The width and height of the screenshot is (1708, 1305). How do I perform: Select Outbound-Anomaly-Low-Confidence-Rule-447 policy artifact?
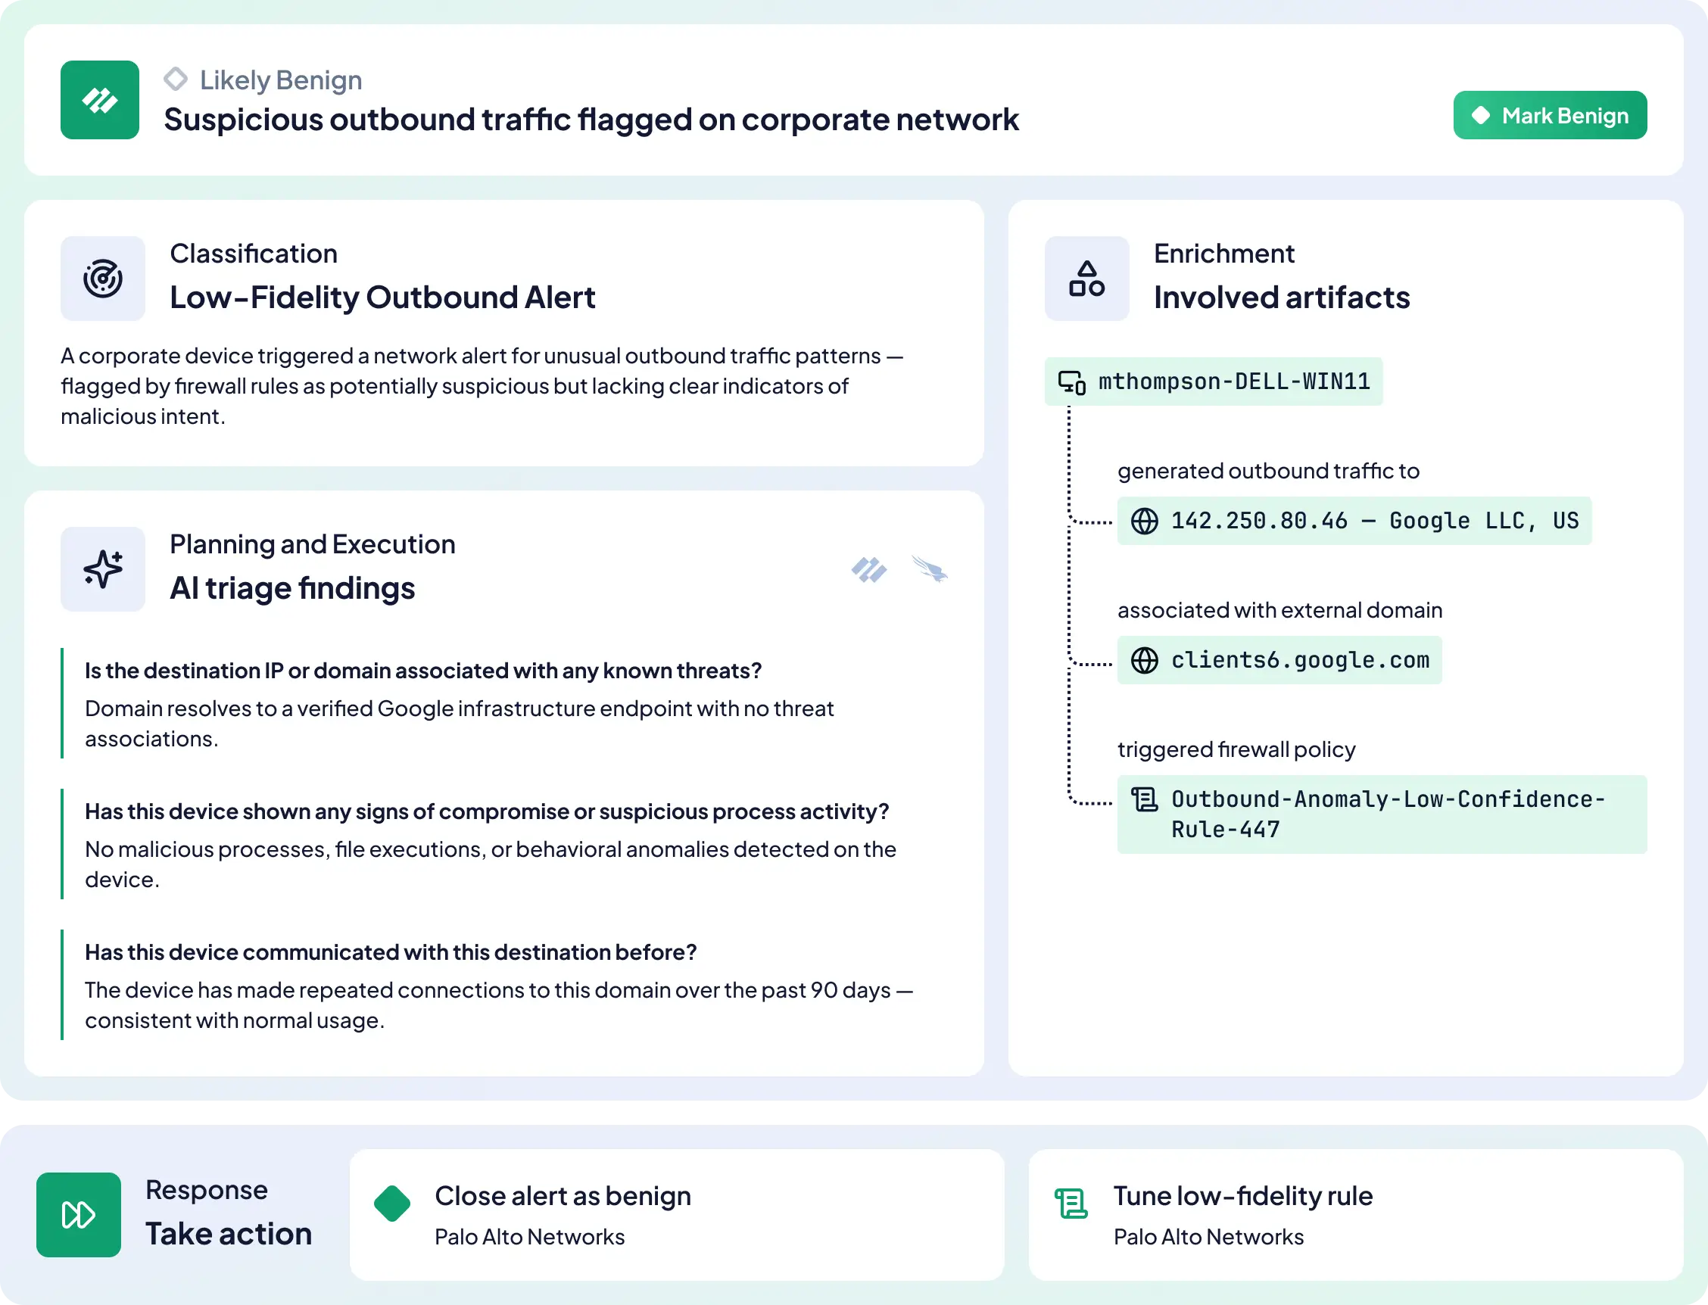1381,814
